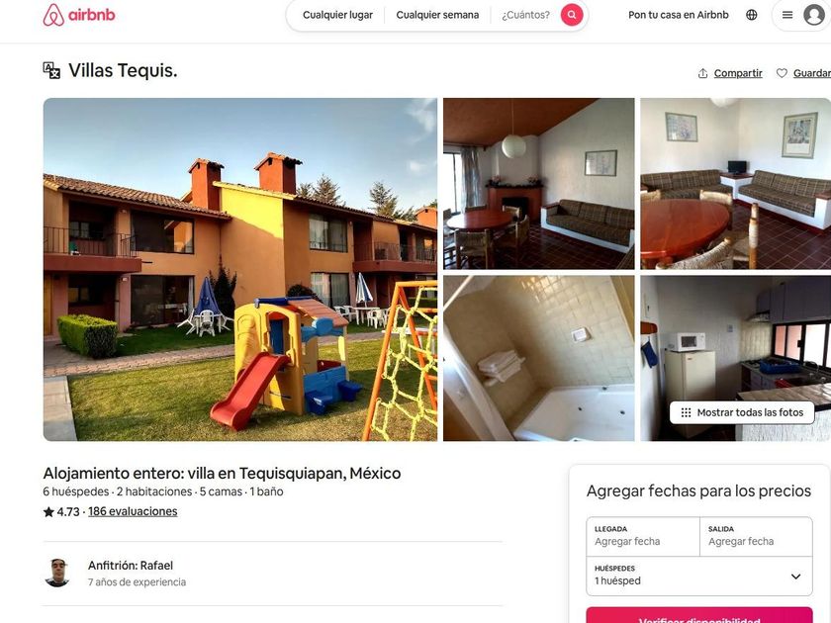The height and width of the screenshot is (623, 831).
Task: Click the Airbnb logo to go home
Action: pos(79,15)
